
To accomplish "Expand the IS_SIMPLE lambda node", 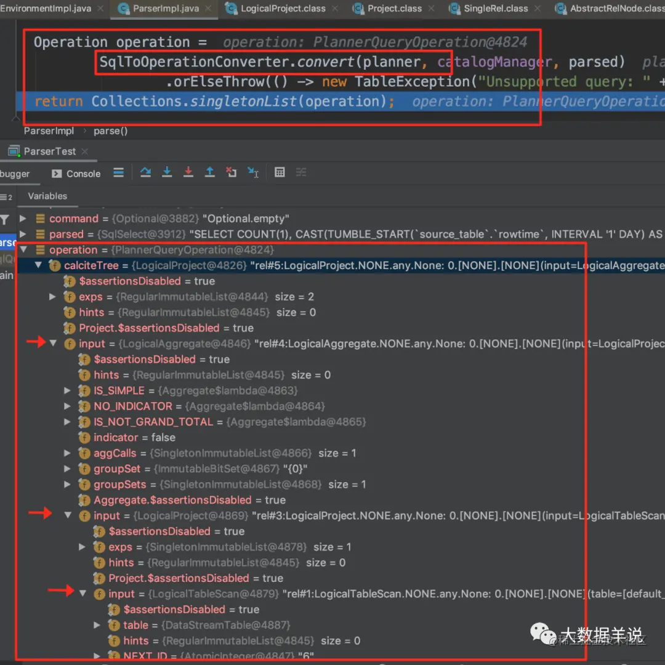I will click(x=68, y=390).
